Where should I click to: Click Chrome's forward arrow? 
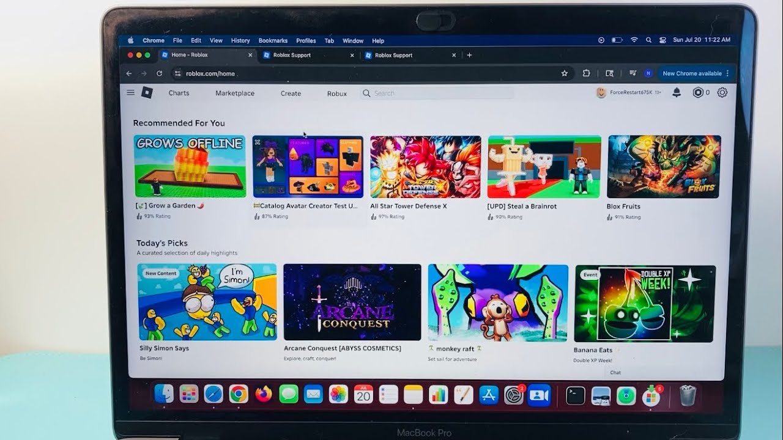144,73
